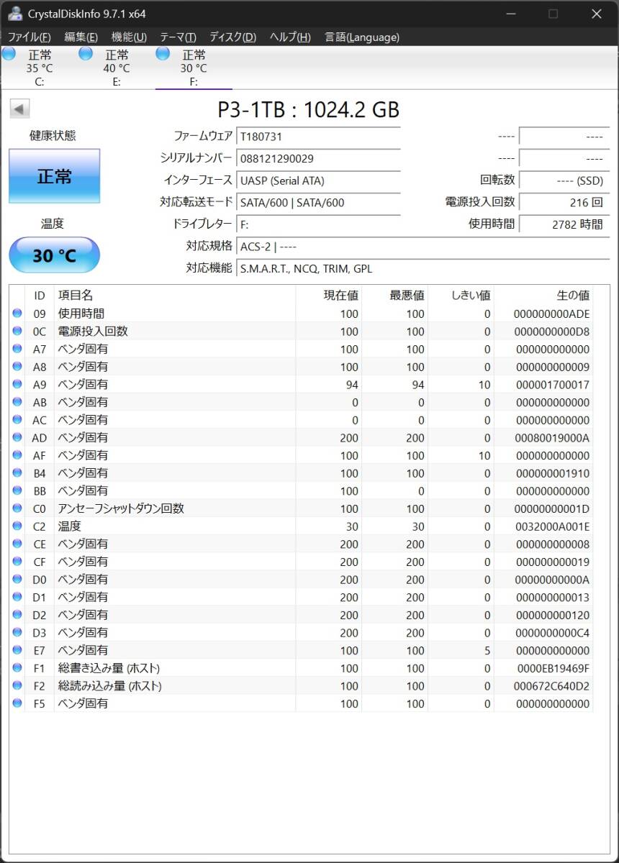Screen dimensions: 619x863
Task: Select raw value 0000000000C4
Action: tap(552, 633)
